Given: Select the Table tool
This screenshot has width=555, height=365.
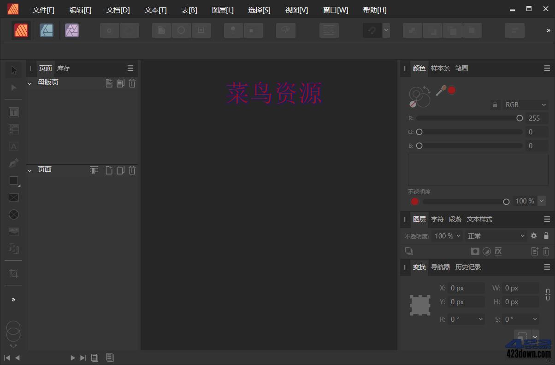Looking at the screenshot, I should [13, 129].
